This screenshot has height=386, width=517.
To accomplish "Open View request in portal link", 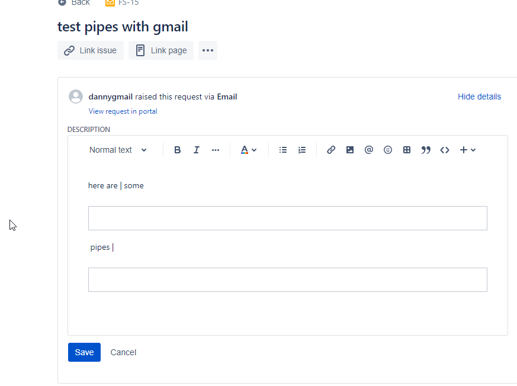I will (x=123, y=111).
